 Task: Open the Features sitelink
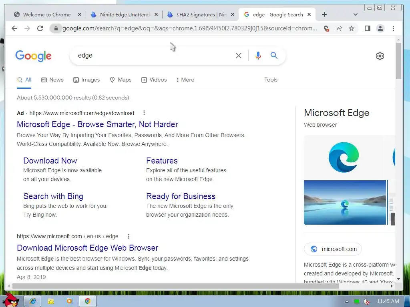click(162, 161)
